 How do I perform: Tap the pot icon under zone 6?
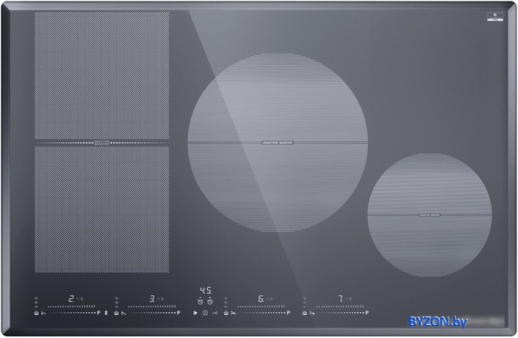coord(226,313)
